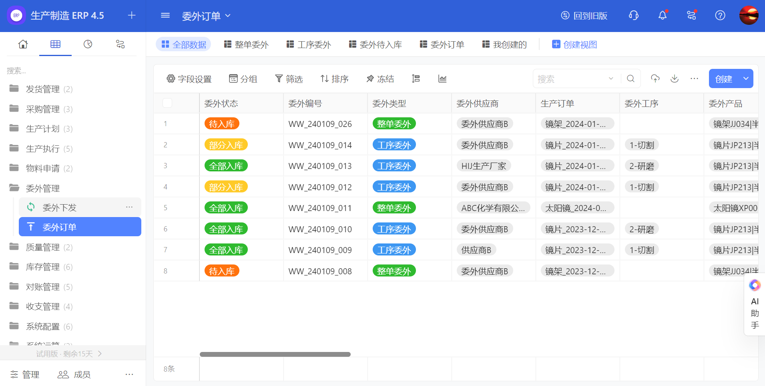Click the download export icon
The height and width of the screenshot is (386, 765).
point(675,78)
